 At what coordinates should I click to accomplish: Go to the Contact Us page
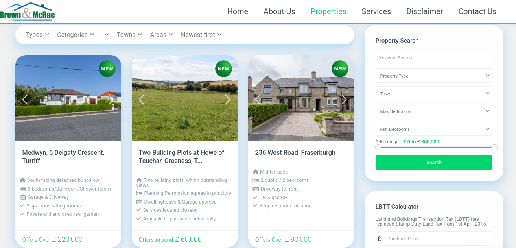coord(477,11)
